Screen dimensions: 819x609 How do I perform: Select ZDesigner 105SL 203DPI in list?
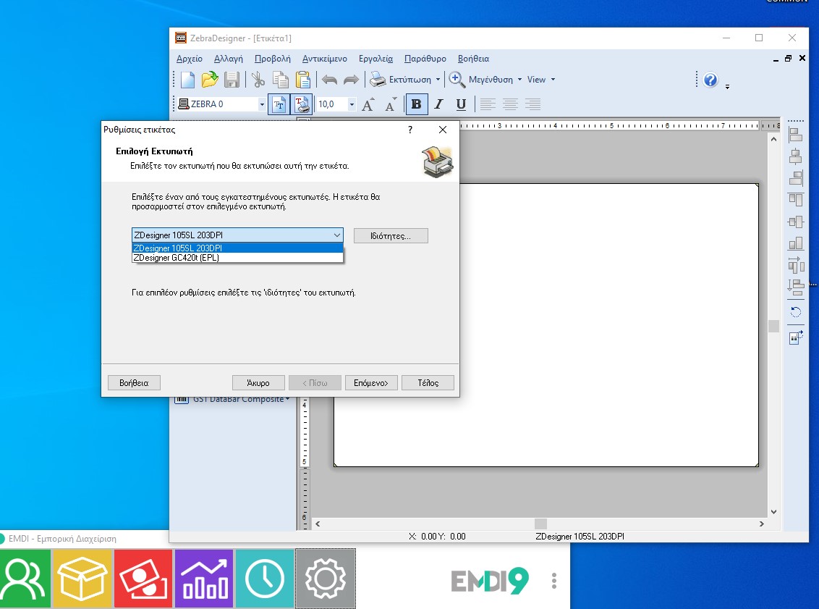(237, 248)
